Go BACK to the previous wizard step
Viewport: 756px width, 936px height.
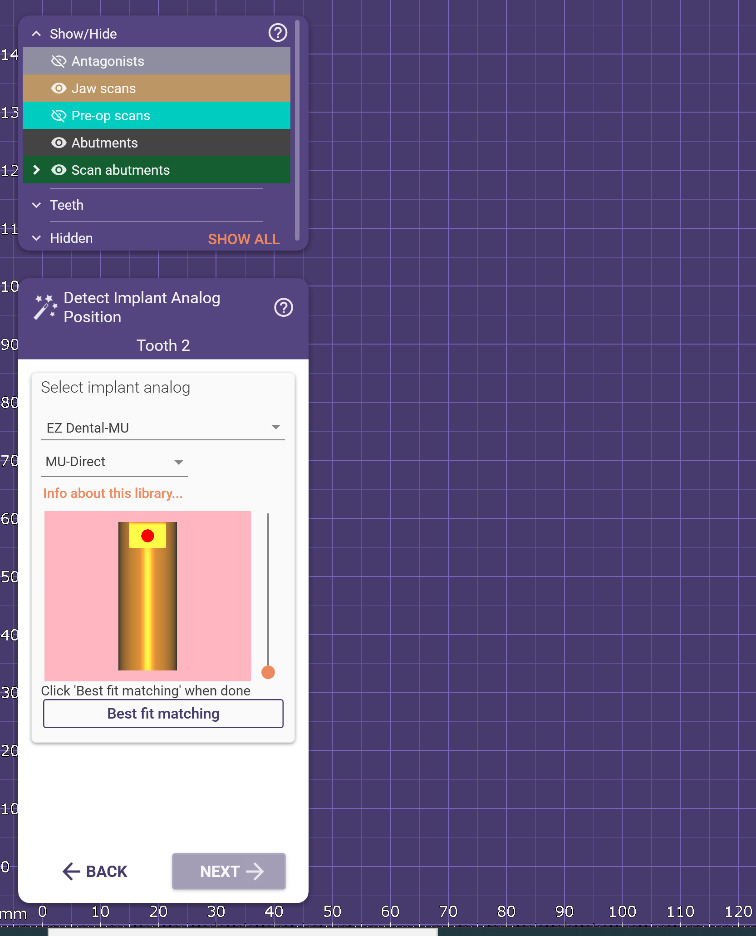click(95, 872)
